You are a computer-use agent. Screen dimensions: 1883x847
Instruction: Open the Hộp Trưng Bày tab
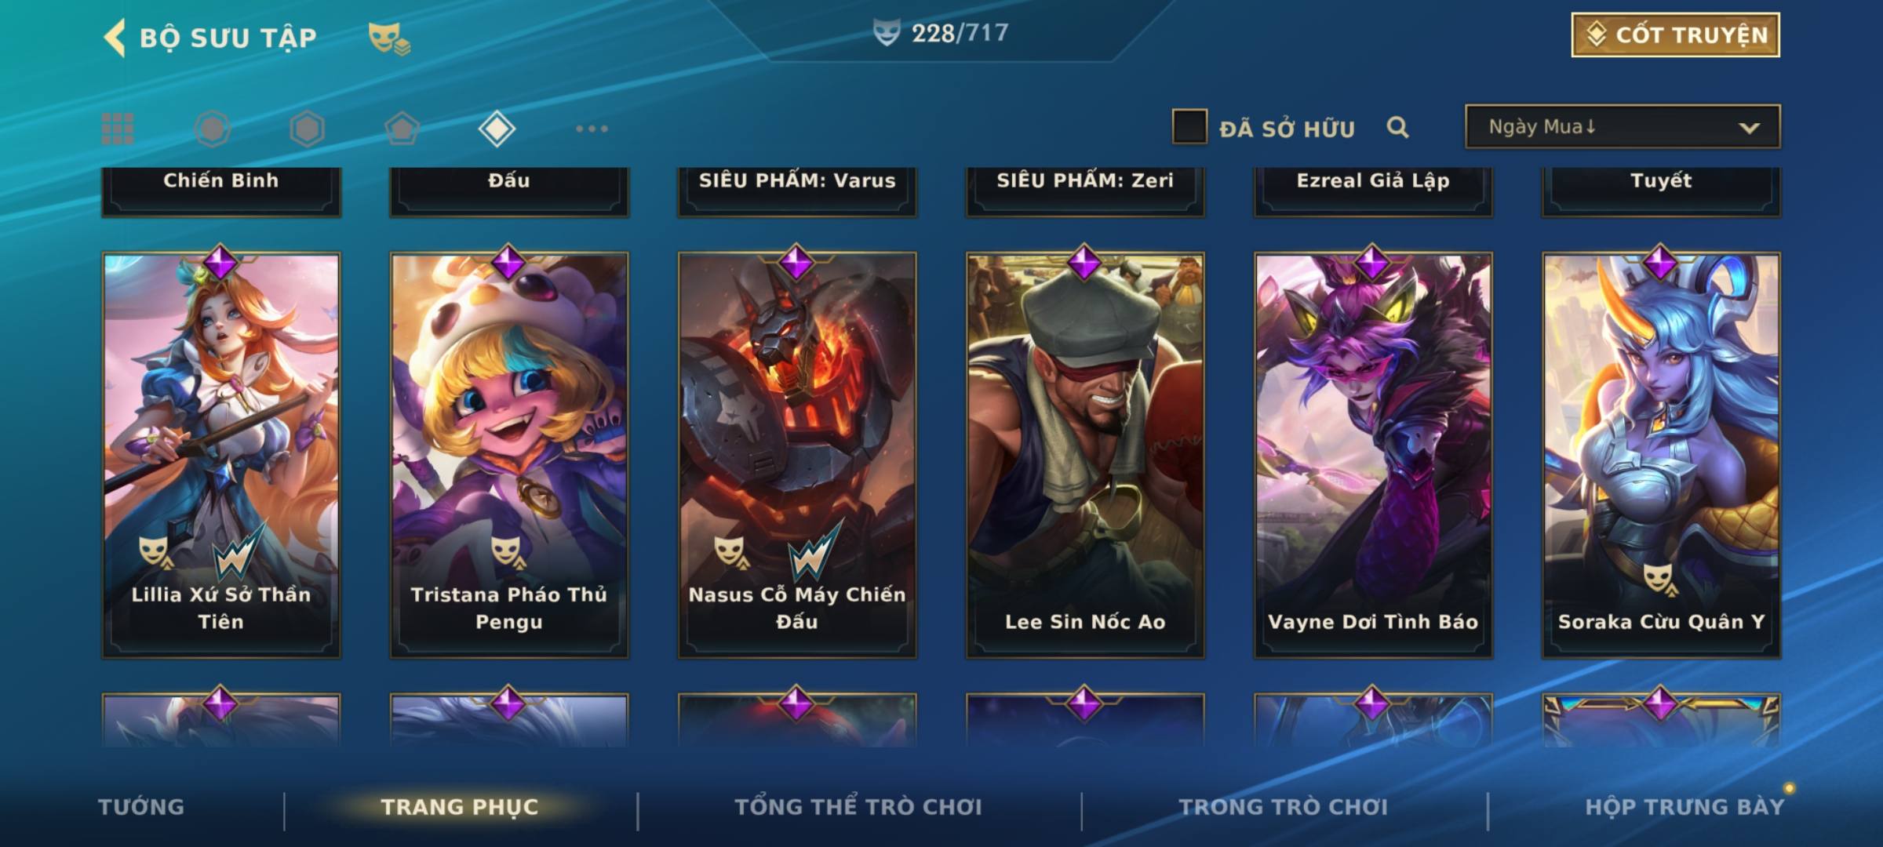coord(1685,807)
